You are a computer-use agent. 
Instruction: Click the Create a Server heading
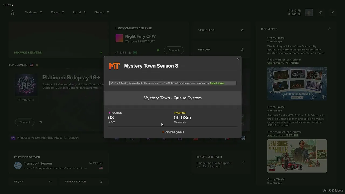209,157
